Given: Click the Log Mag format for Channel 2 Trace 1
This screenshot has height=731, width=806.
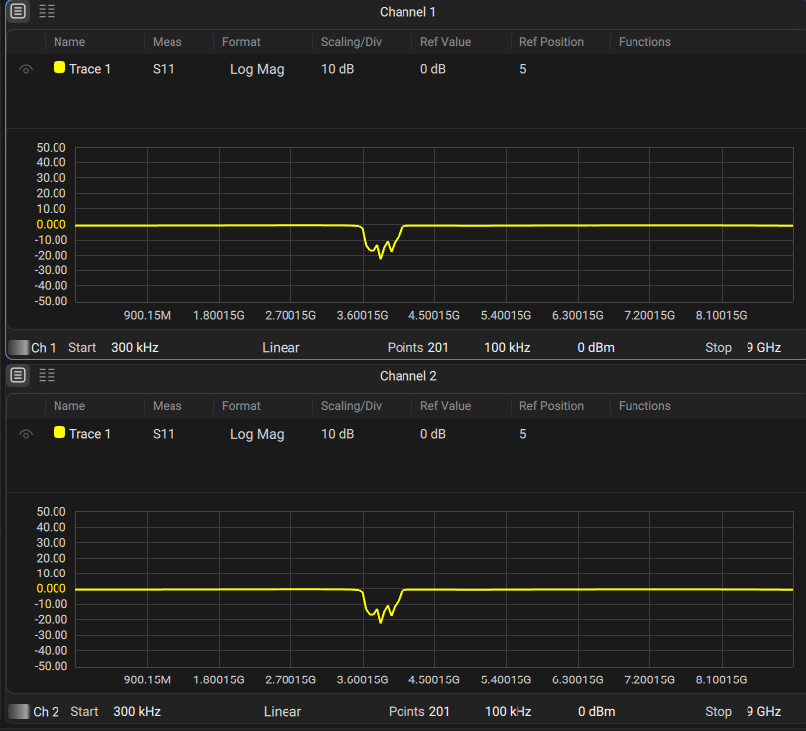Looking at the screenshot, I should tap(257, 434).
